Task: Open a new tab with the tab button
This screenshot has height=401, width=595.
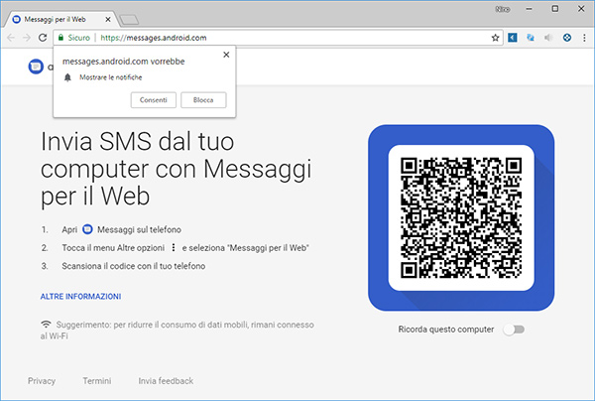Action: pyautogui.click(x=129, y=20)
